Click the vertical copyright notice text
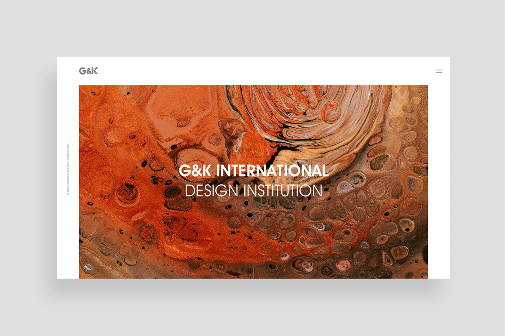 [x=68, y=169]
